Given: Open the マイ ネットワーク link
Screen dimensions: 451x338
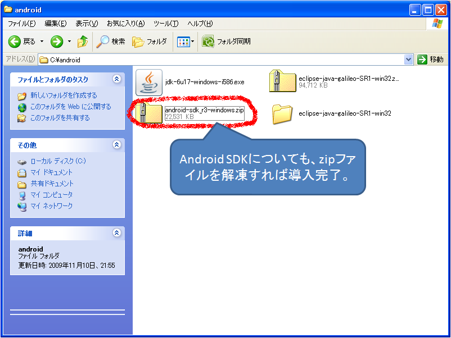Looking at the screenshot, I should pos(52,206).
